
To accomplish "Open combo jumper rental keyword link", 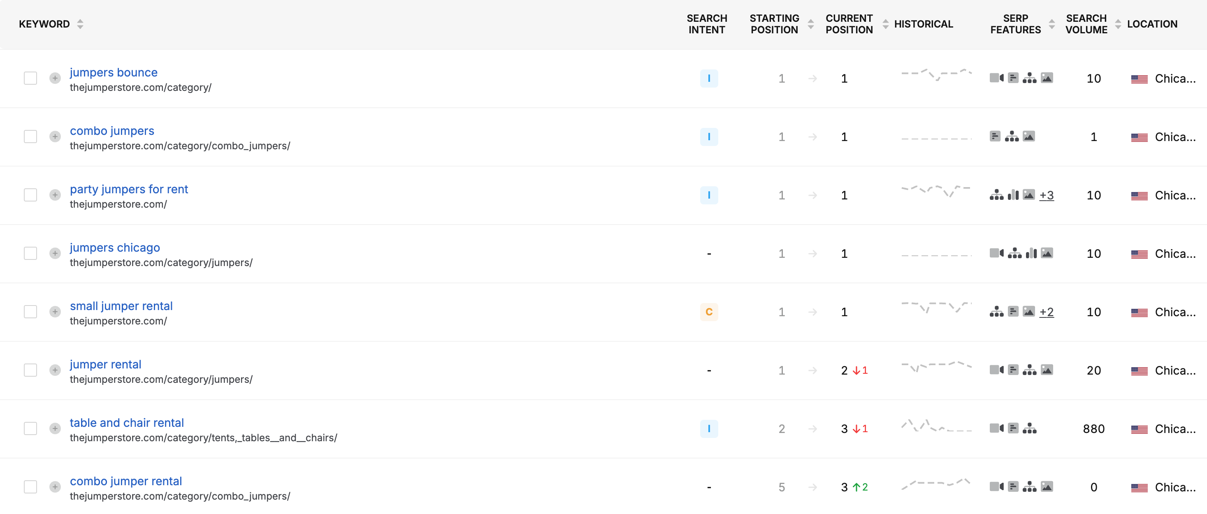I will pos(125,481).
